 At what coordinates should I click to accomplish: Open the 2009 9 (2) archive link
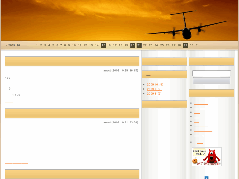pos(154,89)
